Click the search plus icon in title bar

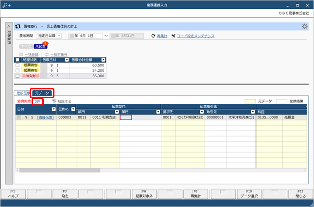coord(6,5)
